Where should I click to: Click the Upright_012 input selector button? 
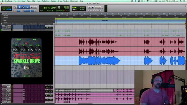pyautogui.click(x=47, y=85)
